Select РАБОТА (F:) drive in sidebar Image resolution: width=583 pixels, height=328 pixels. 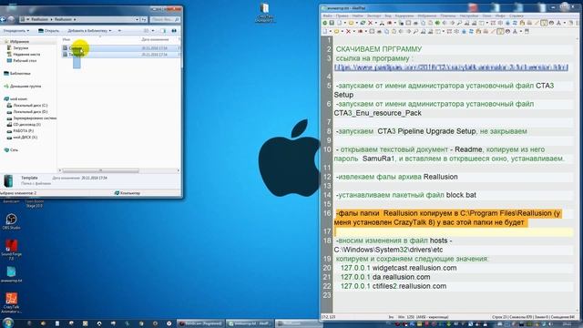coord(23,130)
